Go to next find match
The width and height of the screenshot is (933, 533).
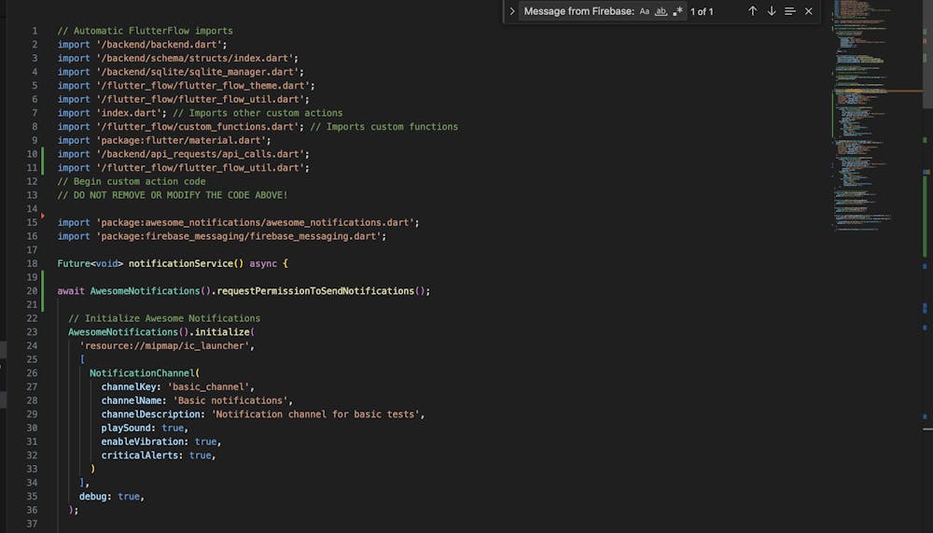point(772,11)
